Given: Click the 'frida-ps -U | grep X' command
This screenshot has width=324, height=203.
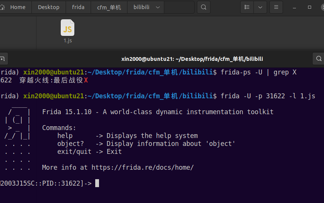Looking at the screenshot, I should tap(258, 72).
